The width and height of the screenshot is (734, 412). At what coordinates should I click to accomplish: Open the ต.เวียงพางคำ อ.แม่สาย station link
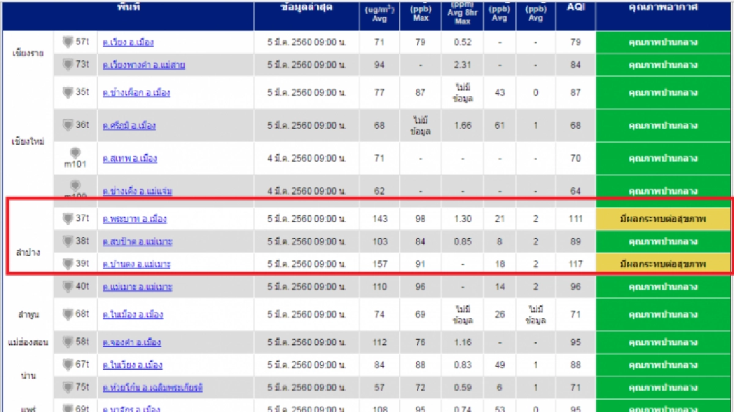click(x=144, y=65)
